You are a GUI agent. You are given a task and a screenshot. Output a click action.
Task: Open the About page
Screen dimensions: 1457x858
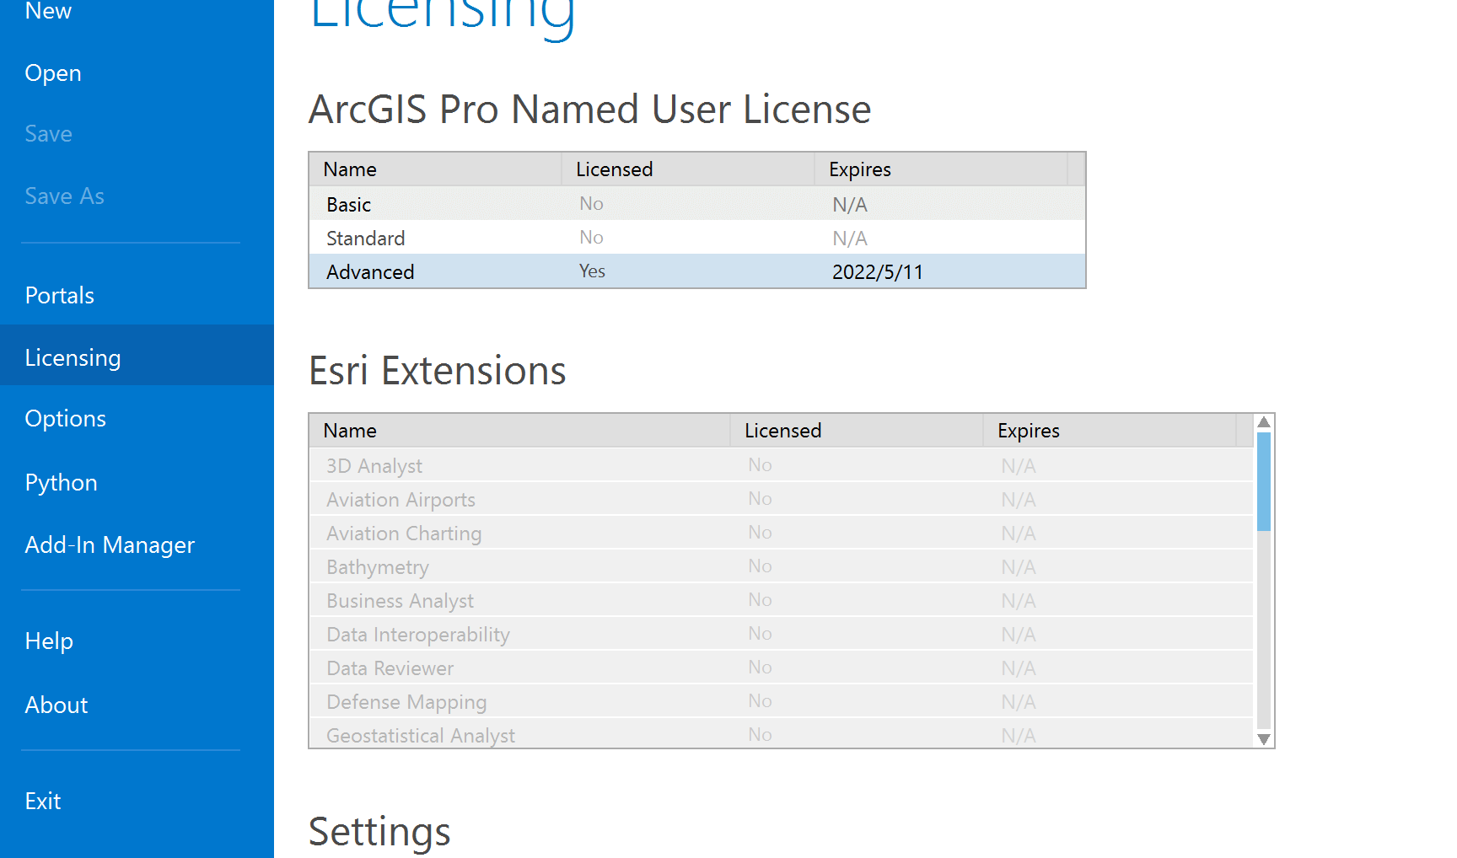point(56,705)
